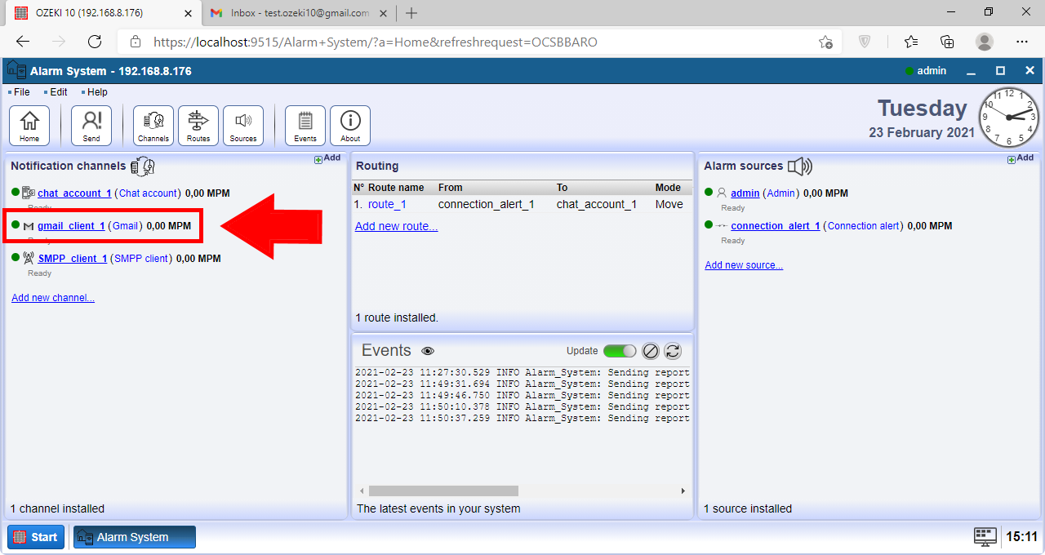
Task: Select the connection_alert_1 cell in the Routing table
Action: (486, 204)
